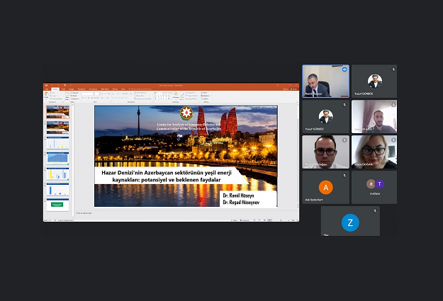Click the orange A participant avatar

(x=325, y=188)
